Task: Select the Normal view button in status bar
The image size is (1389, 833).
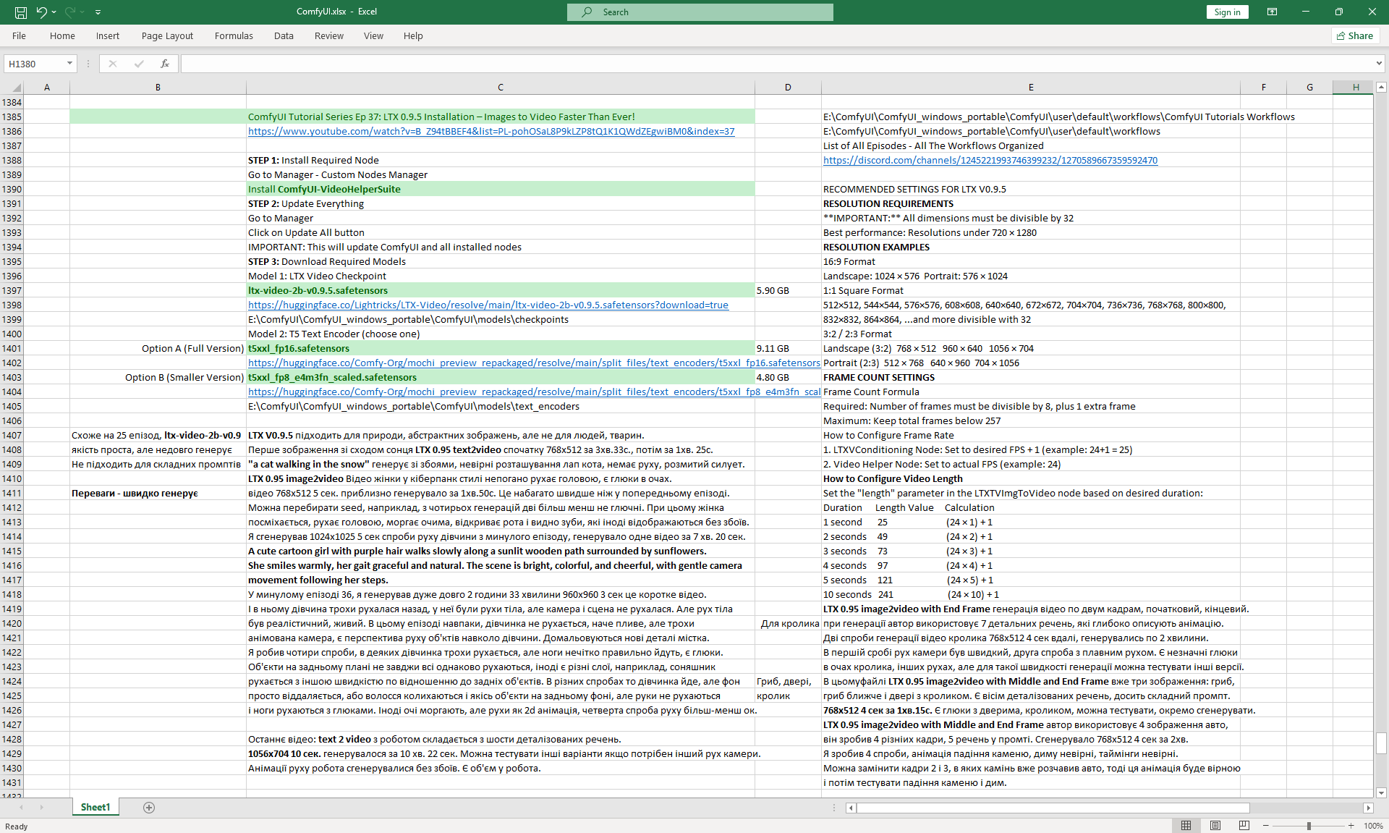Action: click(1186, 826)
